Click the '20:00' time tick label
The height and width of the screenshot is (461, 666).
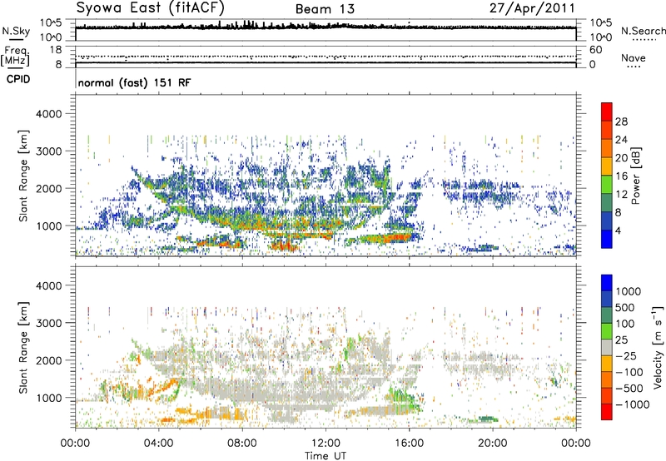(492, 444)
